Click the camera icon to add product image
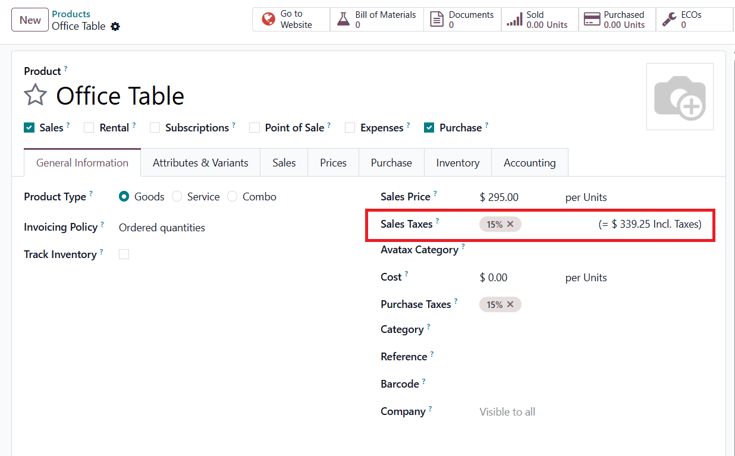 pyautogui.click(x=680, y=97)
